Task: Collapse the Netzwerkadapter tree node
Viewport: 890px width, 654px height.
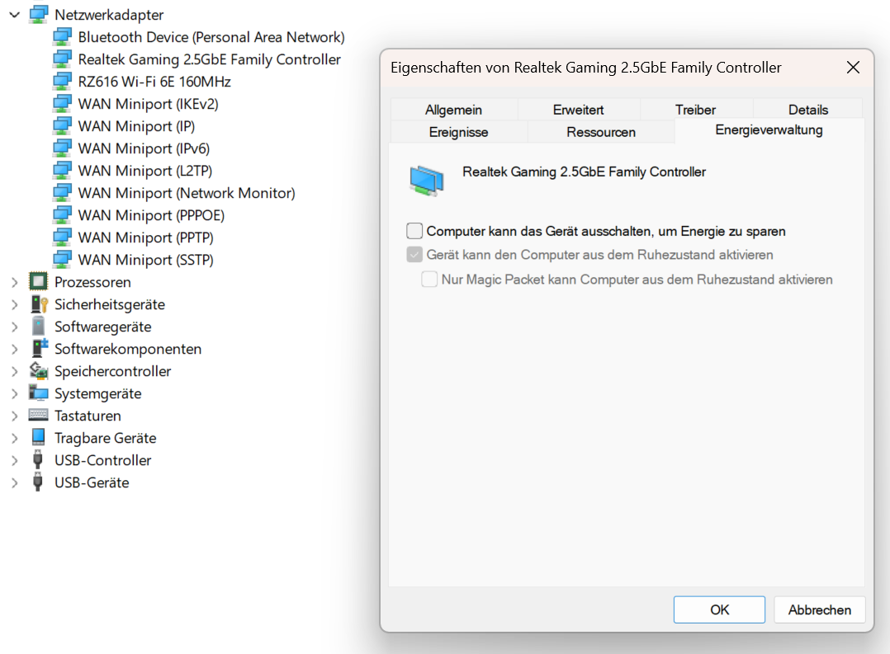Action: pos(15,15)
